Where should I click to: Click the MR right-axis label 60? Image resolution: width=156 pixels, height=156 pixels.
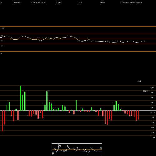[152, 98]
